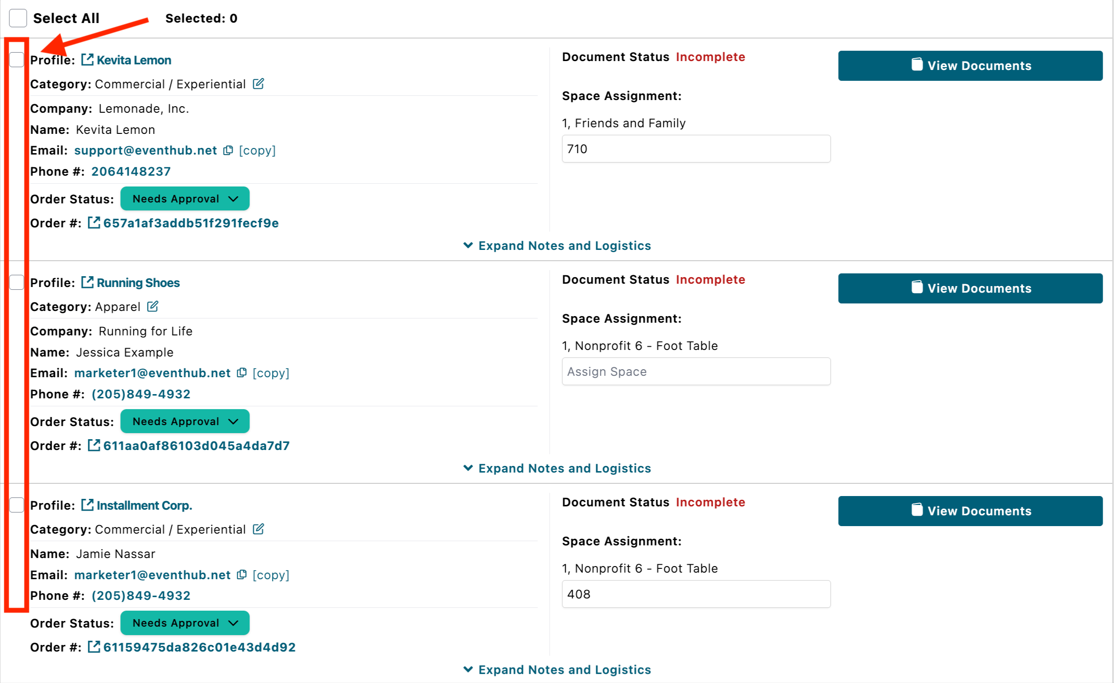Select the Running Shoes row checkbox
The width and height of the screenshot is (1114, 683).
17,282
